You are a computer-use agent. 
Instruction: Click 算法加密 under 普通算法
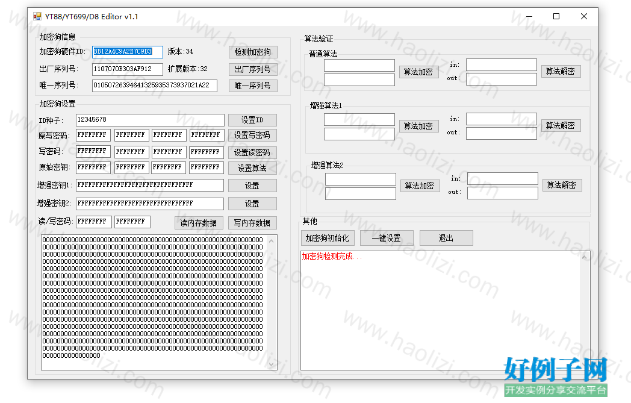coord(418,72)
